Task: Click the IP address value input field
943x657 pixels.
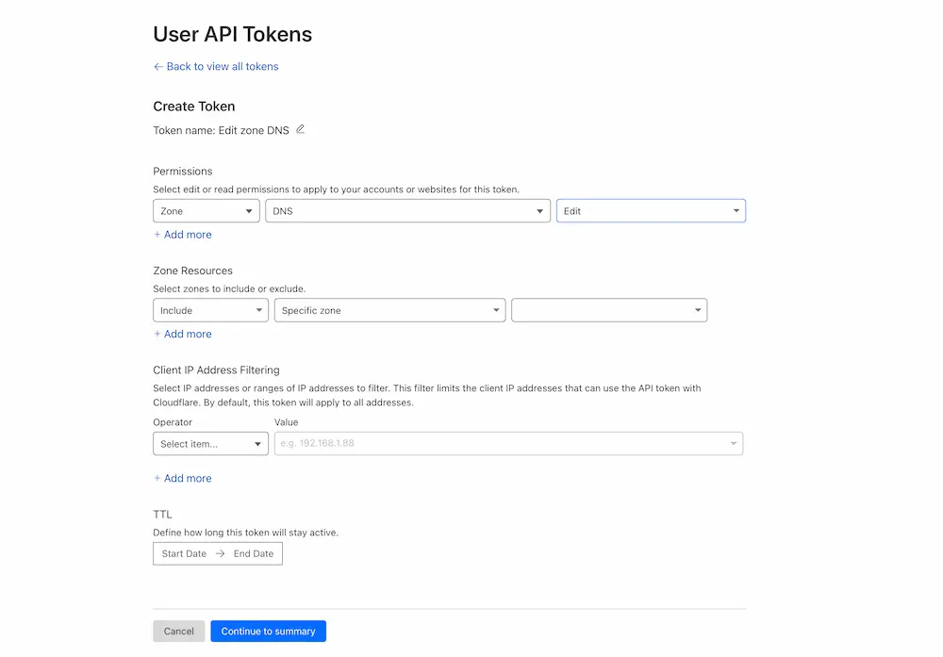Action: point(471,443)
